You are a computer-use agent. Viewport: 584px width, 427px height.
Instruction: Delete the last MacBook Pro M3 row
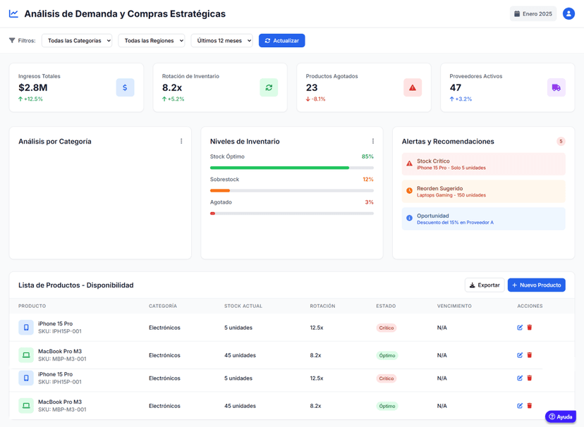[x=529, y=405]
